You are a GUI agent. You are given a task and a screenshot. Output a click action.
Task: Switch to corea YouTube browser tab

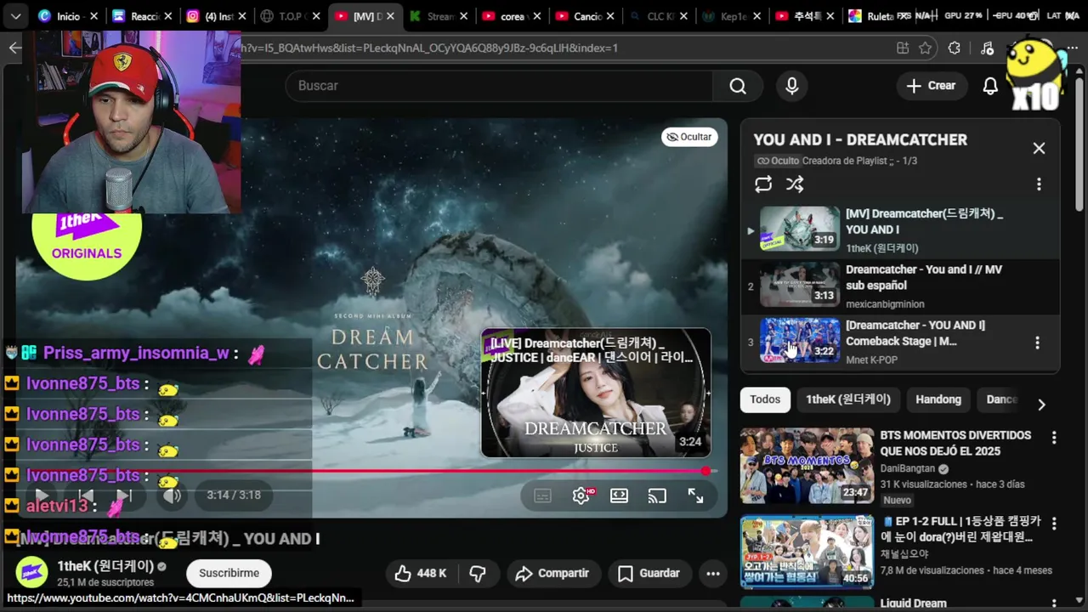pos(512,16)
